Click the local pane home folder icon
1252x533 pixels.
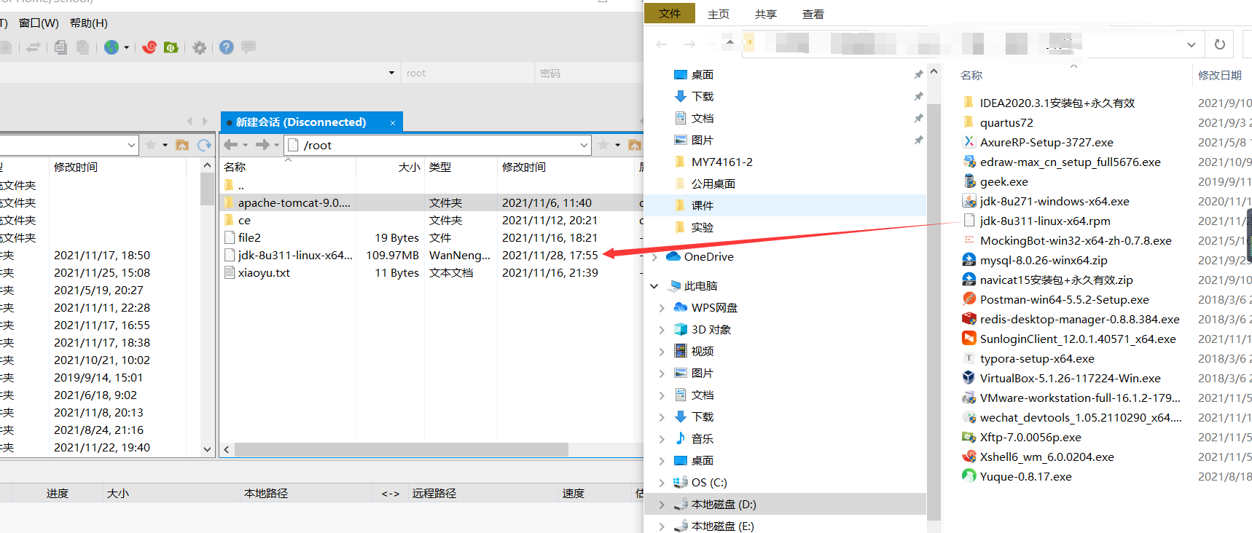pos(182,145)
